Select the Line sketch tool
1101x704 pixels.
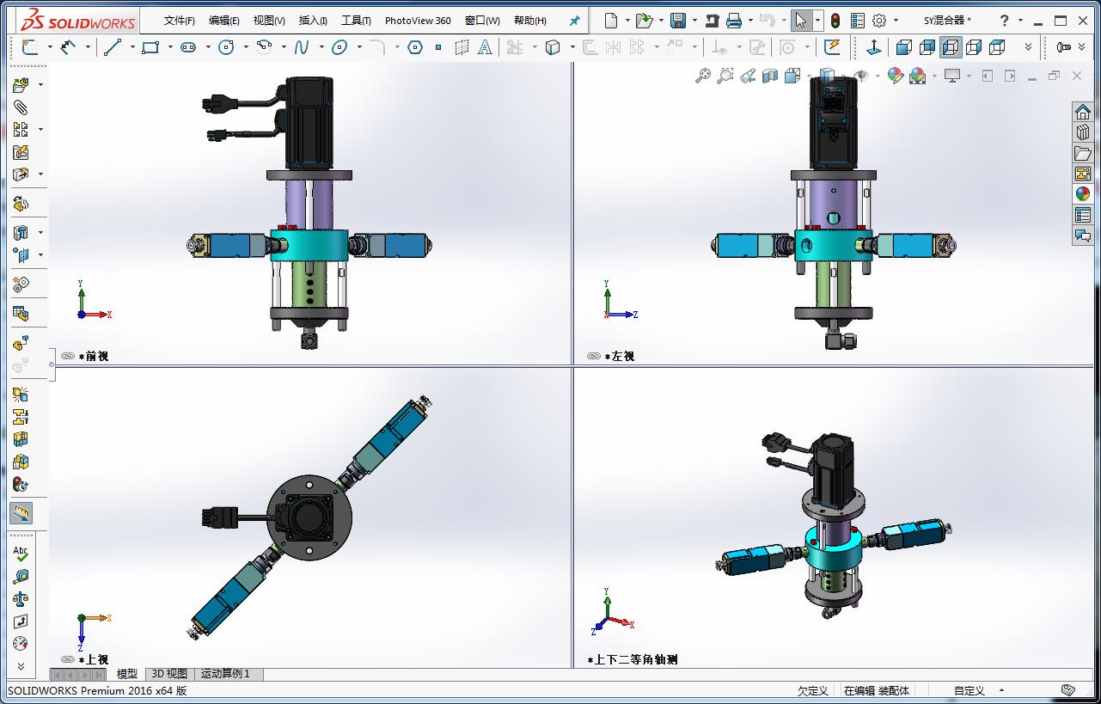tap(112, 47)
